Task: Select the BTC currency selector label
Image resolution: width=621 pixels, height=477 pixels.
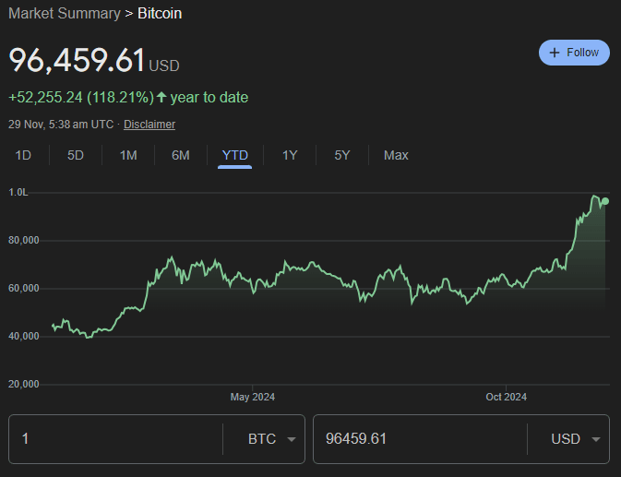Action: tap(262, 439)
